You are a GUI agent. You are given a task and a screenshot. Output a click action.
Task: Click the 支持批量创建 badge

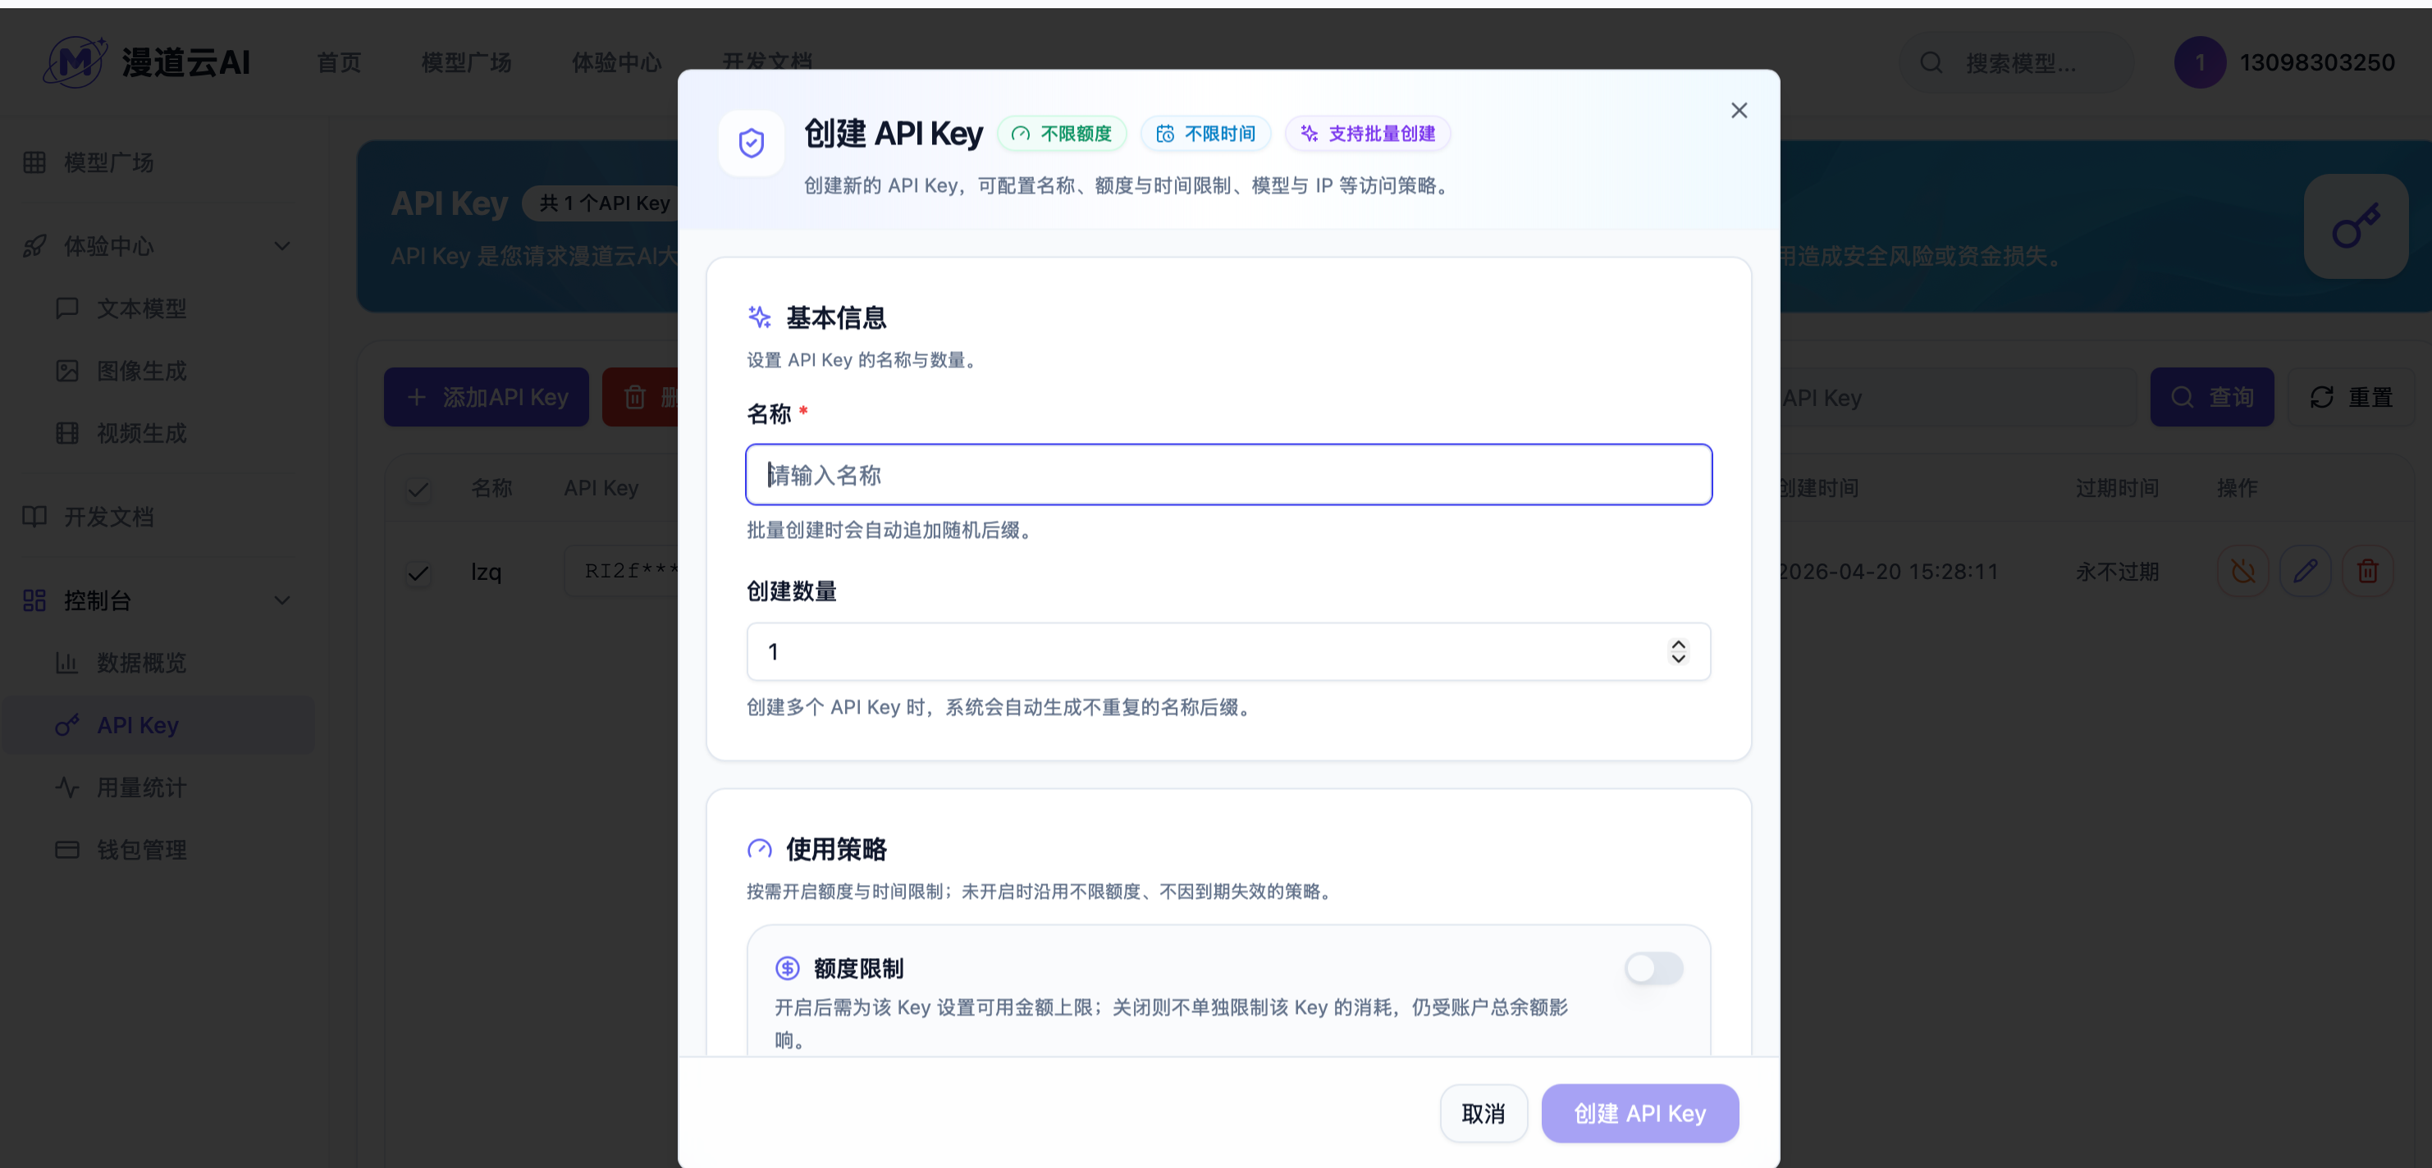point(1367,134)
